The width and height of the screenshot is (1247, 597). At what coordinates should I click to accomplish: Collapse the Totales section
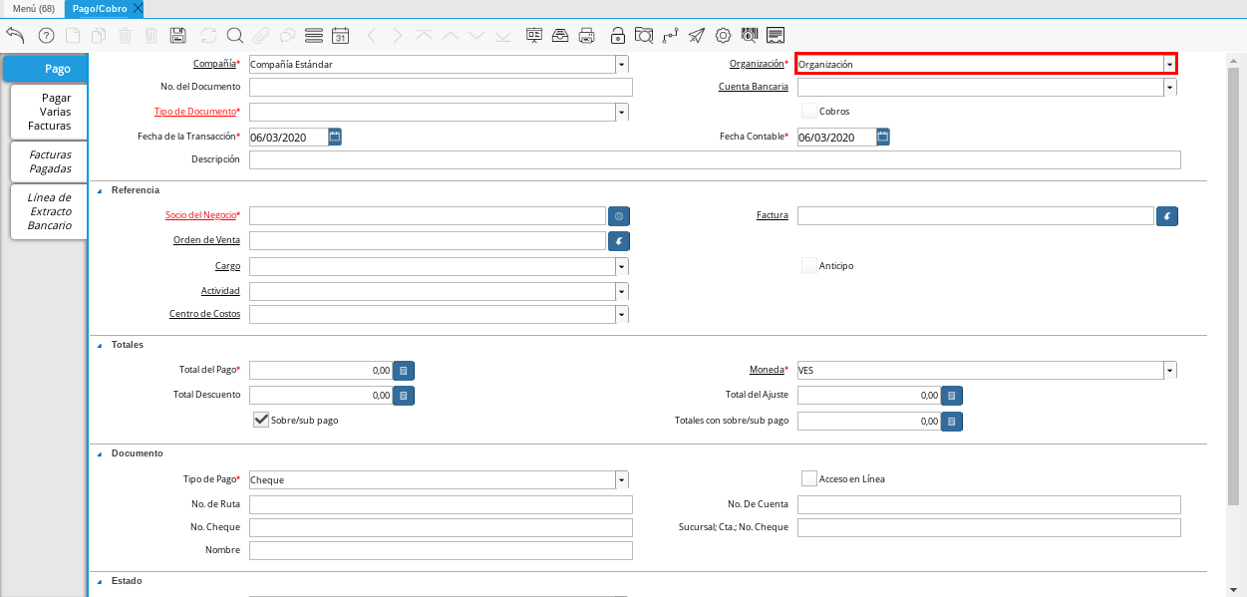(x=99, y=345)
